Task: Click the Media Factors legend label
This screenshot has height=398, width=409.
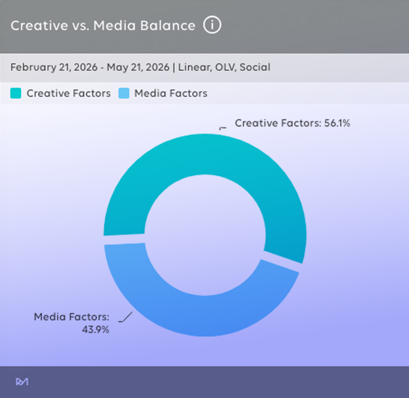Action: 171,93
